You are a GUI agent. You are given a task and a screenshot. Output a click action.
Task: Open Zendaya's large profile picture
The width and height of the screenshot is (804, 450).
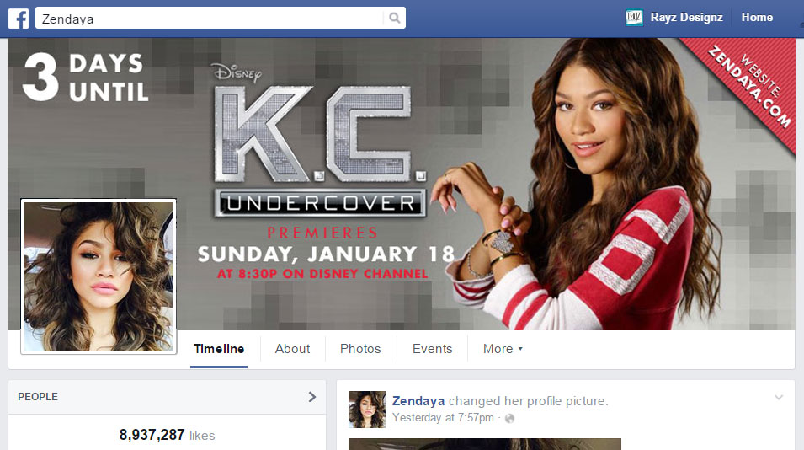99,276
